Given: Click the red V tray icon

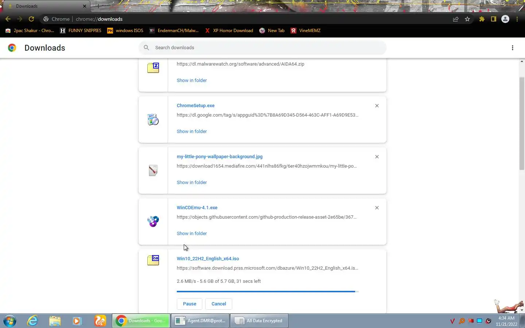Looking at the screenshot, I should [452, 321].
